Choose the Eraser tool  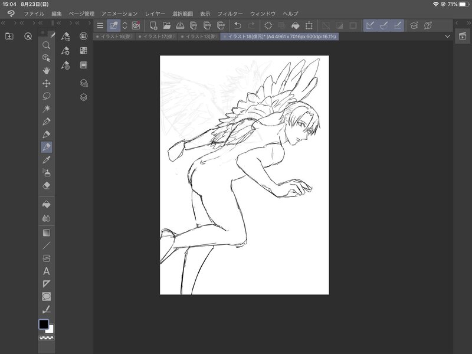[47, 185]
